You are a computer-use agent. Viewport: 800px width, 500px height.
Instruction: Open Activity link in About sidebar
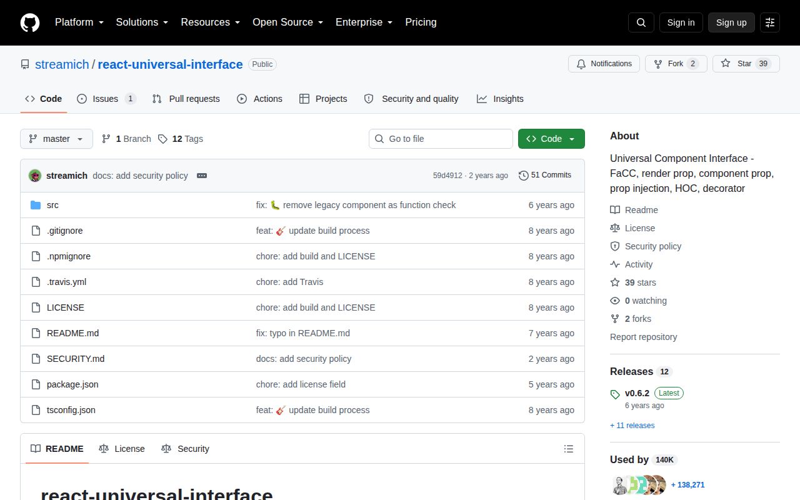[x=632, y=264]
